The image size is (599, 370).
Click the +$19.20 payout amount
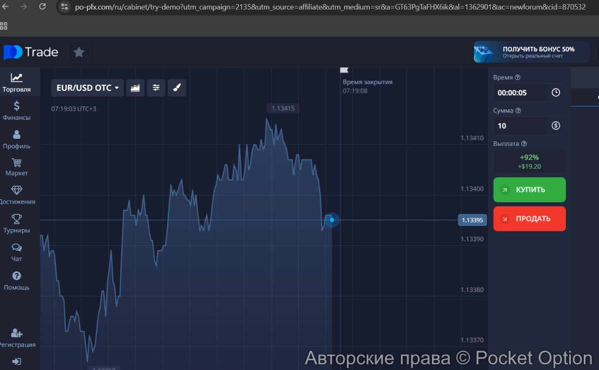point(529,167)
